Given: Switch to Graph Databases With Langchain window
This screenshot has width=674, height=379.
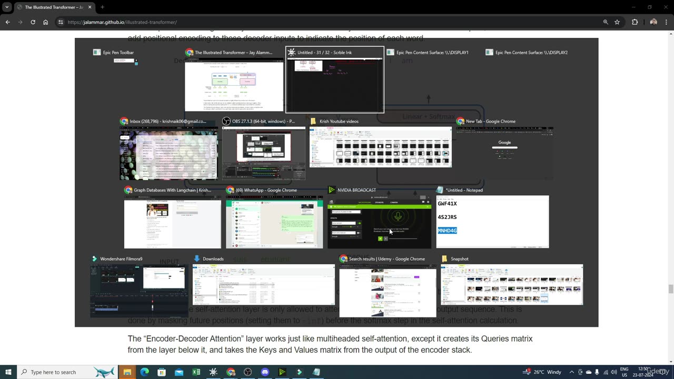Looking at the screenshot, I should coord(172,217).
